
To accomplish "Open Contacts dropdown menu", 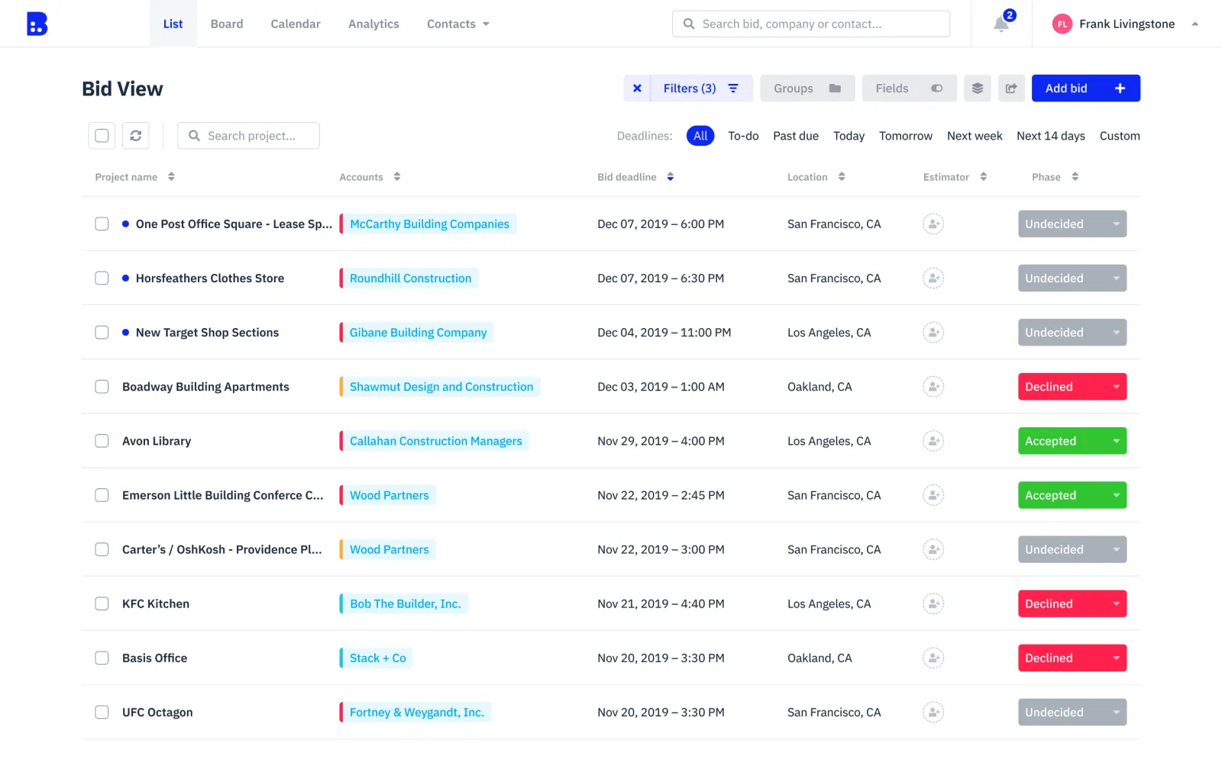I will 457,24.
